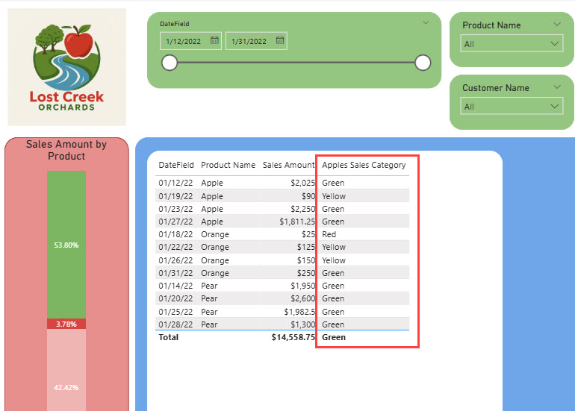Select the green 53.80% bar segment
This screenshot has height=411, width=575.
tap(66, 245)
